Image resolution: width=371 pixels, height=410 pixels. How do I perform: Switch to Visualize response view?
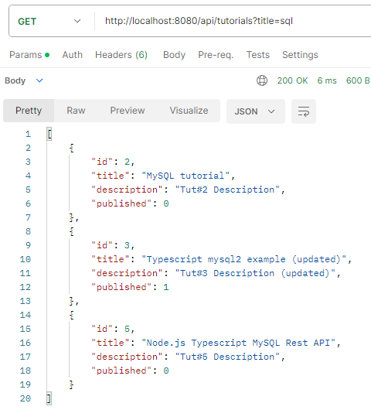click(189, 111)
